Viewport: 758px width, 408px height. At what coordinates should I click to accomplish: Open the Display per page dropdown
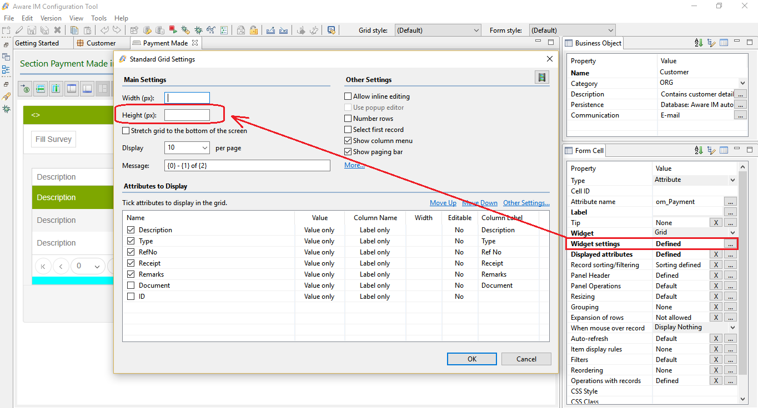pos(187,148)
